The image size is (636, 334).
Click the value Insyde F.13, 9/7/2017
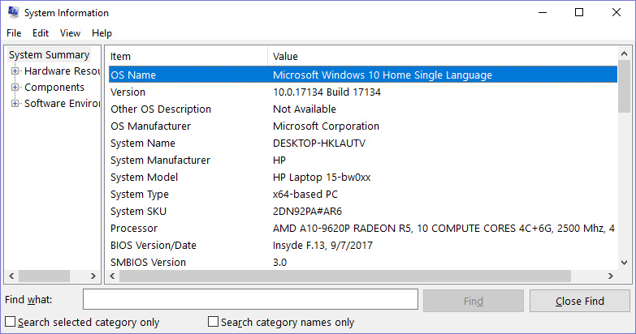[322, 245]
